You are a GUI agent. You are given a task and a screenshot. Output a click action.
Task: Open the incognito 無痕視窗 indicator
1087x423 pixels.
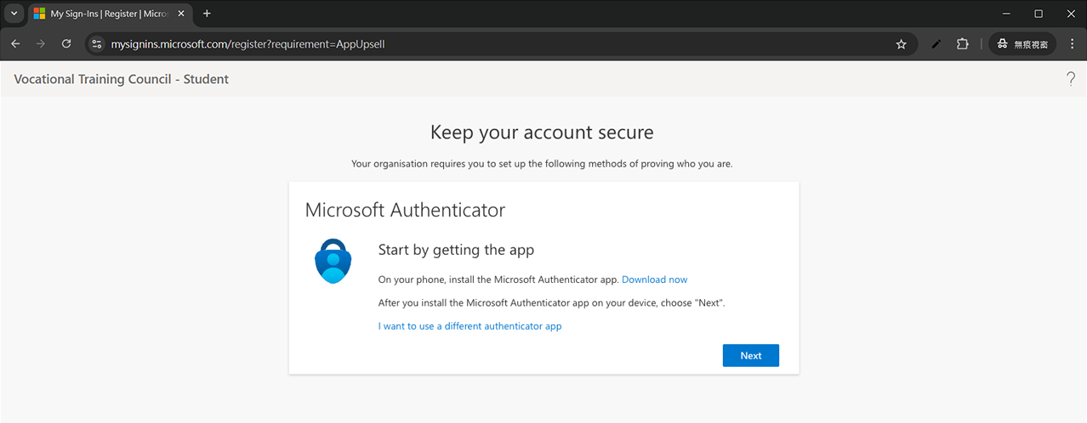tap(1022, 43)
